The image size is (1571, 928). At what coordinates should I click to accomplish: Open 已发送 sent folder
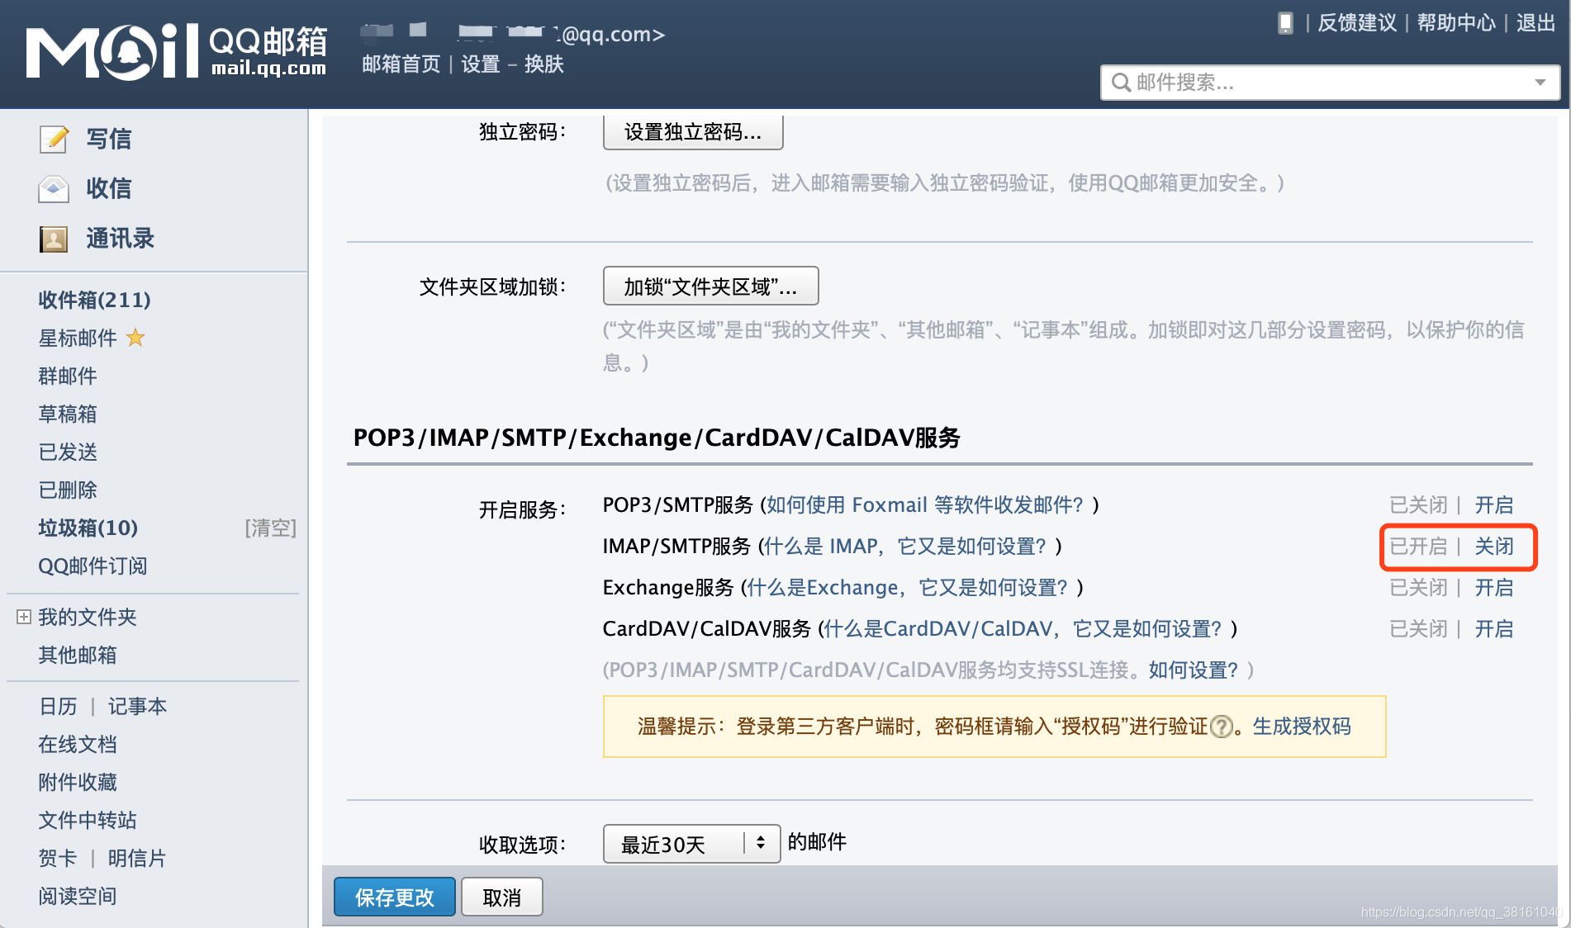(x=68, y=452)
